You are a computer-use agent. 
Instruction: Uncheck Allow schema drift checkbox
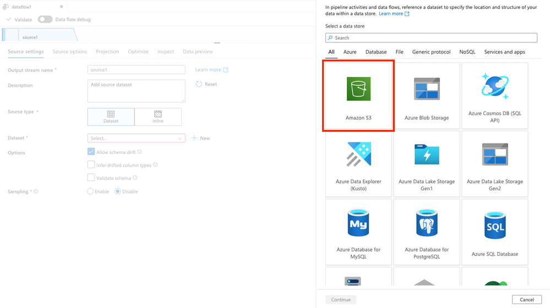coord(91,152)
